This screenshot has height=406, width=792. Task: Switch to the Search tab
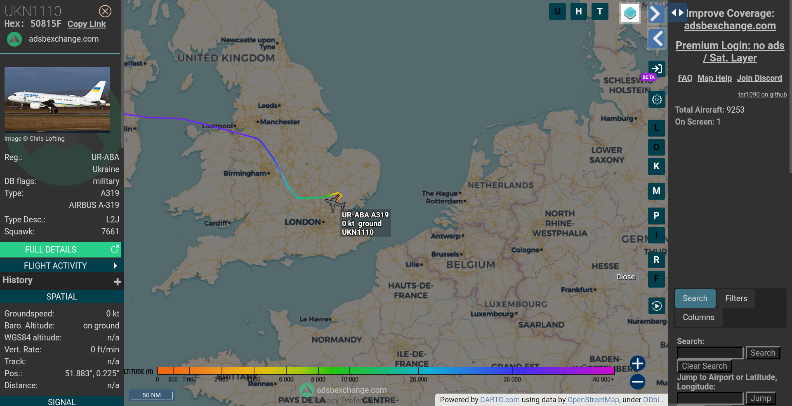pyautogui.click(x=695, y=298)
